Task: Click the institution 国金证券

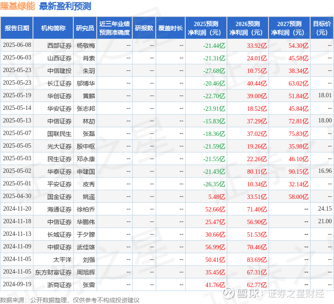Action: [59, 197]
